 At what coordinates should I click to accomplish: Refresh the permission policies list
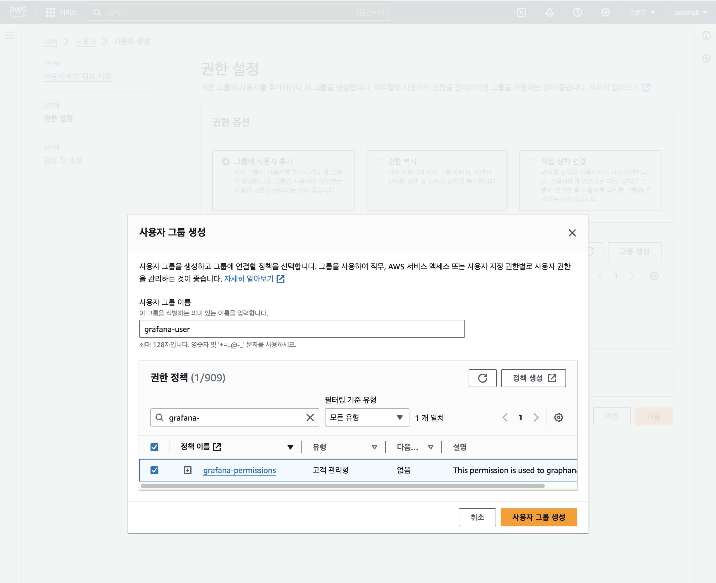pyautogui.click(x=482, y=378)
